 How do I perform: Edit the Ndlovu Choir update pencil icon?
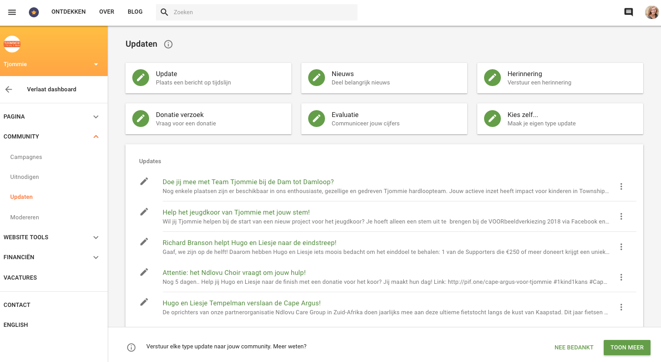tap(144, 272)
